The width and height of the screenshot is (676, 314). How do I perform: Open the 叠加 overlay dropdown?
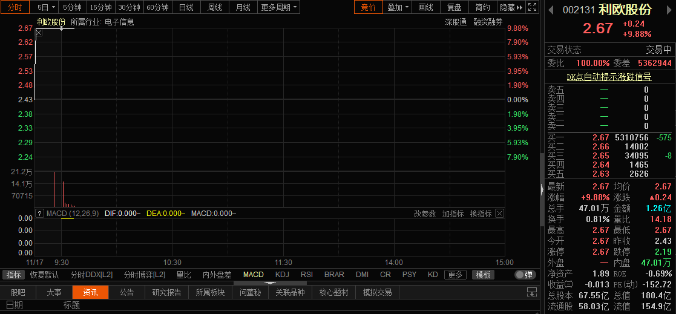[398, 7]
